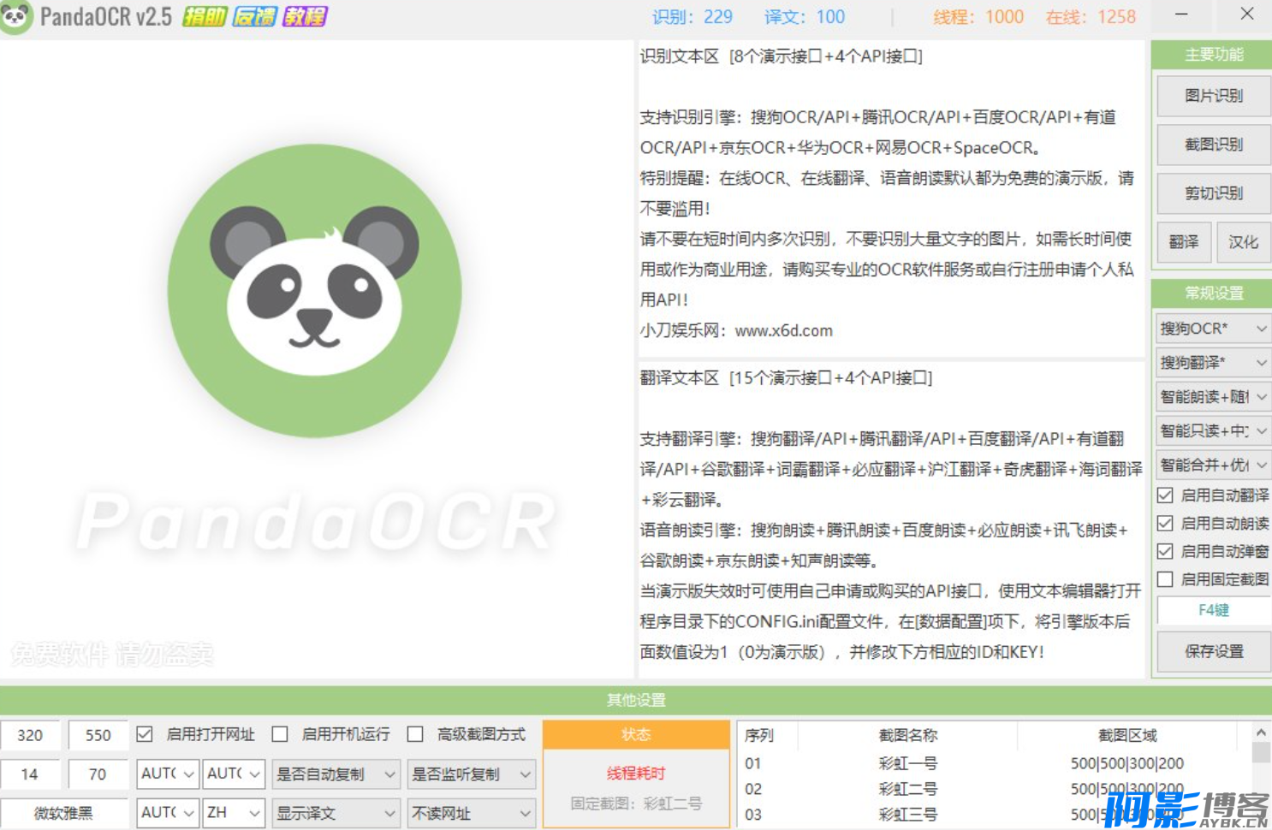Click the 微软雅黑 font field

tap(63, 813)
